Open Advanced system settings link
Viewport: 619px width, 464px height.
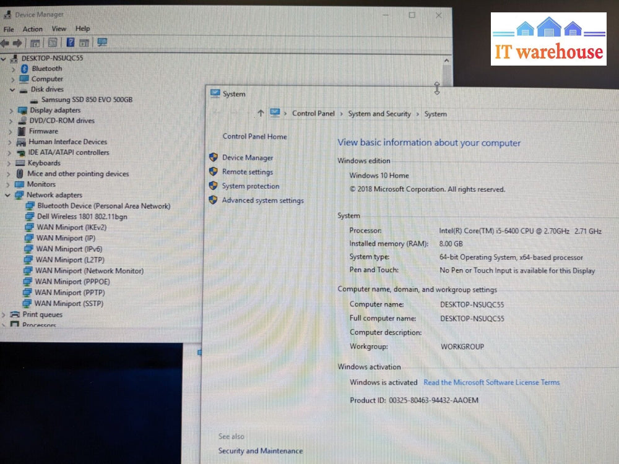coord(262,200)
